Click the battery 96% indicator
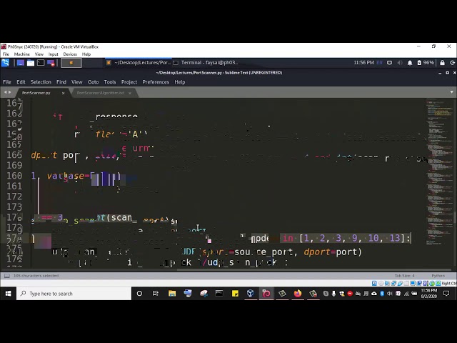This screenshot has height=343, width=457. tap(426, 63)
